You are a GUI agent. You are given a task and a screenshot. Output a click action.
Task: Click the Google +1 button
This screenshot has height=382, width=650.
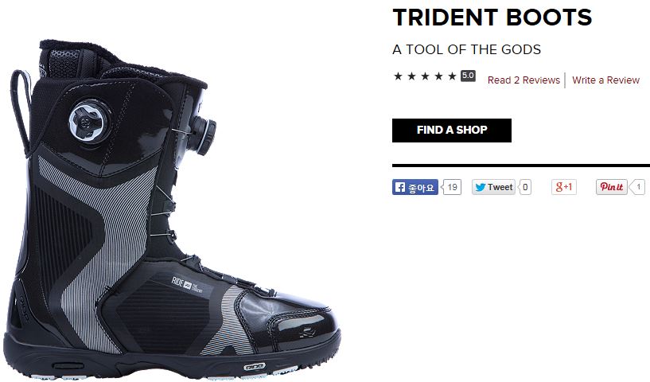564,187
